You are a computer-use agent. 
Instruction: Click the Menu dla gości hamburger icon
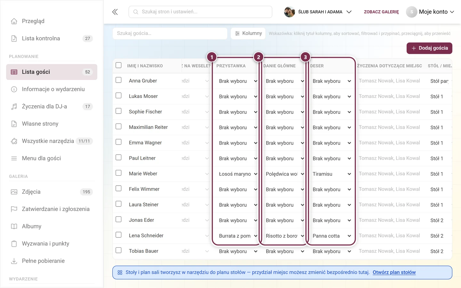tap(14, 158)
